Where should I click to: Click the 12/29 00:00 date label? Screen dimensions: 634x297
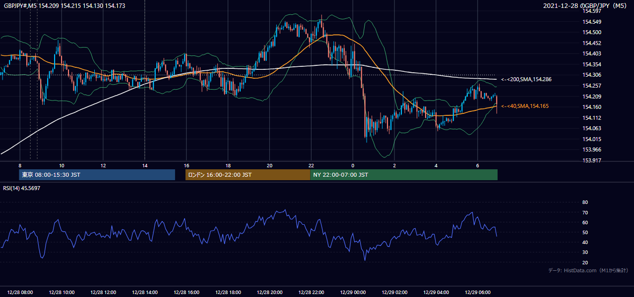coord(353,292)
